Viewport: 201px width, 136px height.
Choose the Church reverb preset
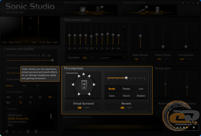(x=126, y=96)
